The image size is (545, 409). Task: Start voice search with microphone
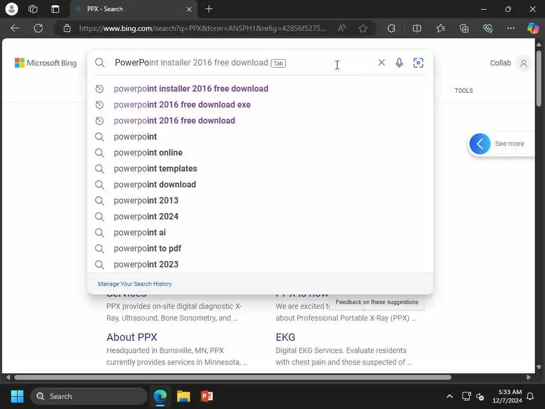(399, 63)
